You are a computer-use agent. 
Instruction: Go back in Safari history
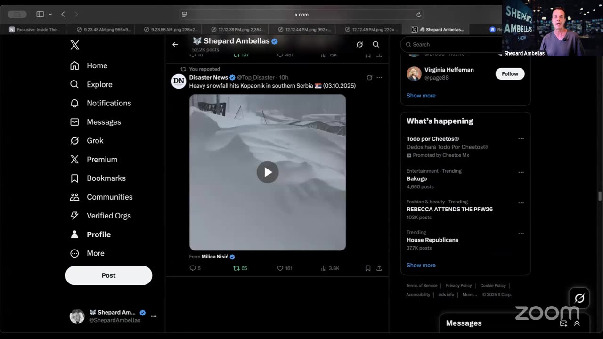pyautogui.click(x=63, y=15)
